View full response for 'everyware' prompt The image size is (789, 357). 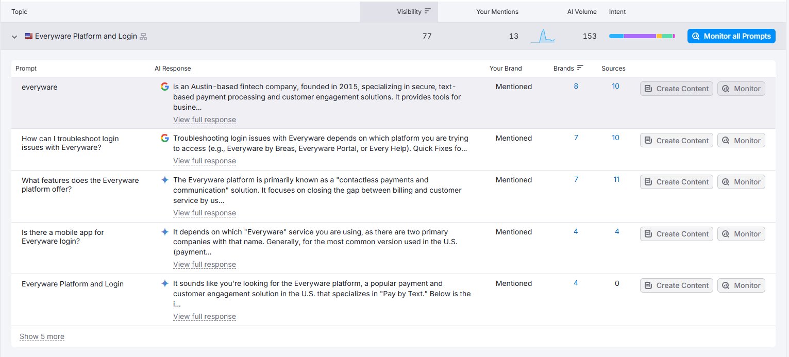(x=205, y=120)
